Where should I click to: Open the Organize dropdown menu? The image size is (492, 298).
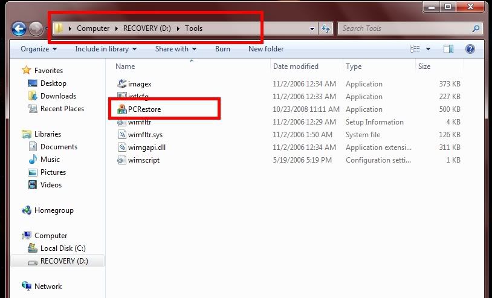[39, 49]
